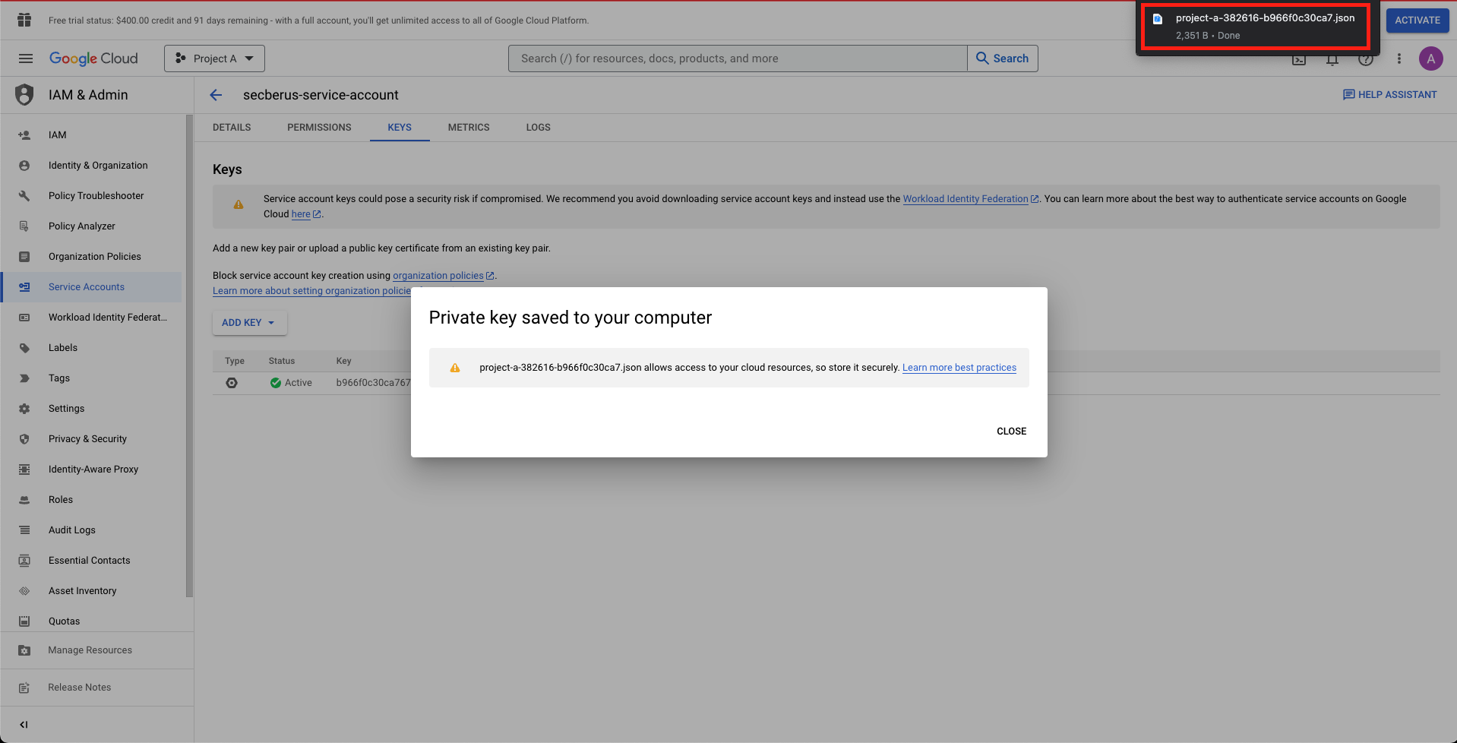Screen dimensions: 1457x743
Task: Switch to the DETAILS tab
Action: [x=232, y=128]
